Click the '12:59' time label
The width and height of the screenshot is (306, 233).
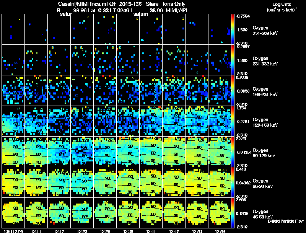coord(220,231)
